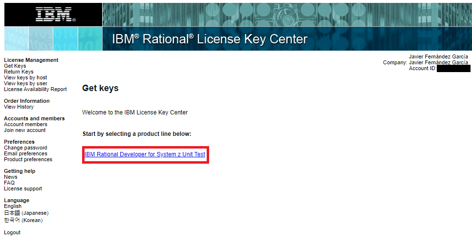Open View History under Order Information
The image size is (472, 244).
click(x=19, y=107)
